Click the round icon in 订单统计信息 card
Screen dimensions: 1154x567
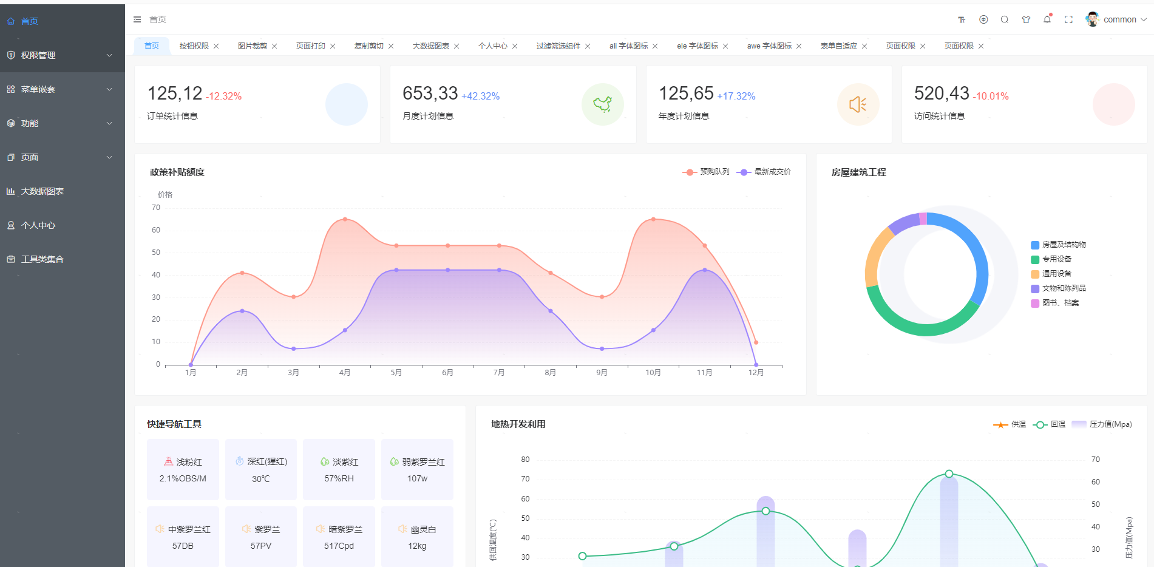pos(347,104)
